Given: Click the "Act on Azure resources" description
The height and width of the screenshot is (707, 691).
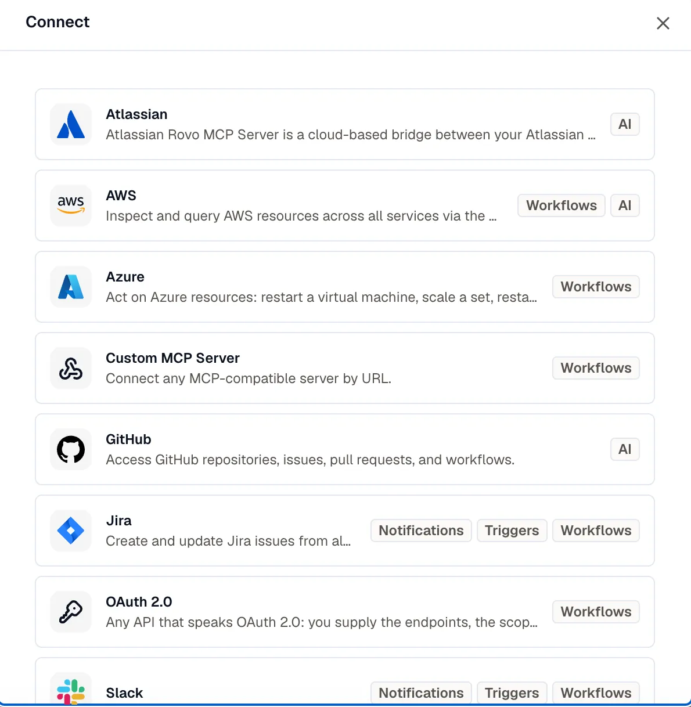Looking at the screenshot, I should click(x=322, y=297).
